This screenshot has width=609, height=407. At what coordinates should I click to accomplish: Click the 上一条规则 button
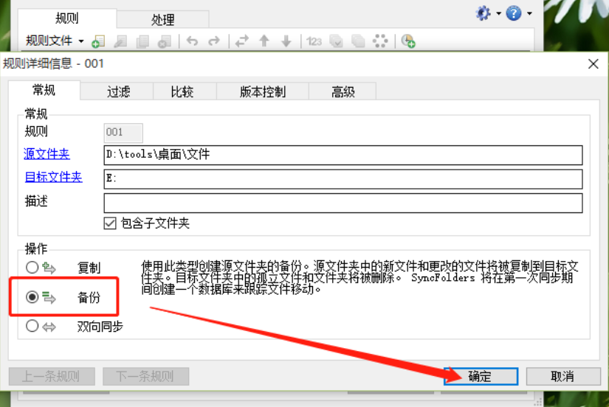52,376
